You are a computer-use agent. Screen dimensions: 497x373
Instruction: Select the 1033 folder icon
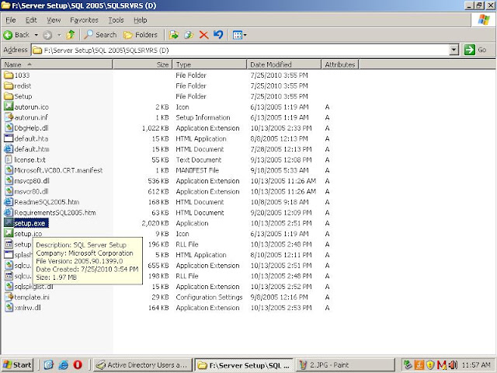(9, 75)
